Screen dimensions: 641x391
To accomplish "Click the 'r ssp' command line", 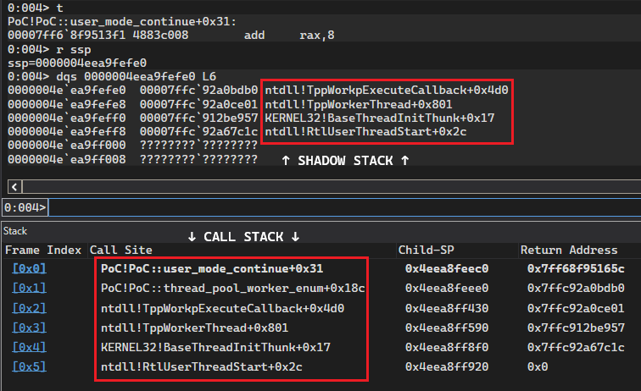I will (x=49, y=50).
